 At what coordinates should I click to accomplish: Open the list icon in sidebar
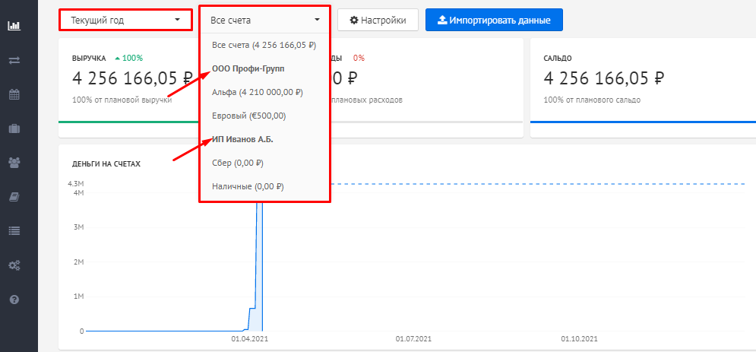(14, 231)
